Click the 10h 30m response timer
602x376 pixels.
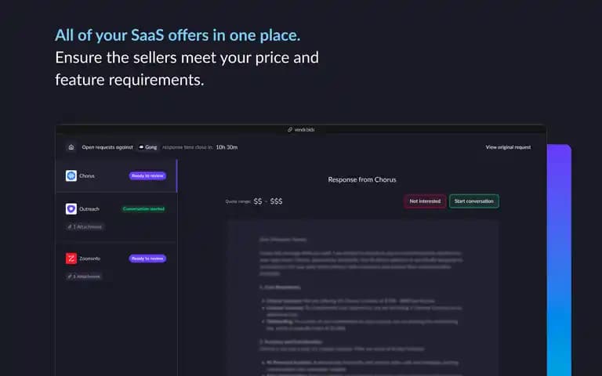pos(227,147)
